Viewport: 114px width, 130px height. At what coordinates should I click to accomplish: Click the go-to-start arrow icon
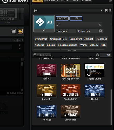click(36, 11)
